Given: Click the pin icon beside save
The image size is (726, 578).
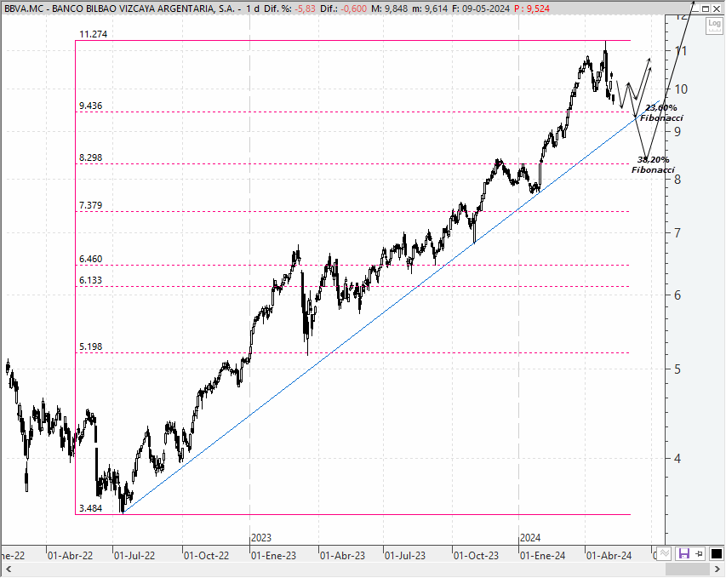Looking at the screenshot, I should [x=699, y=553].
